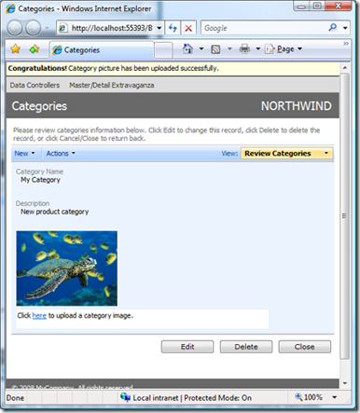This screenshot has width=360, height=413.
Task: Open the Page menu
Action: [284, 48]
